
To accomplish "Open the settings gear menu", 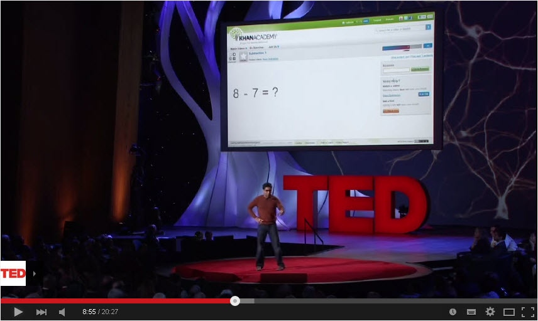I will pos(490,312).
